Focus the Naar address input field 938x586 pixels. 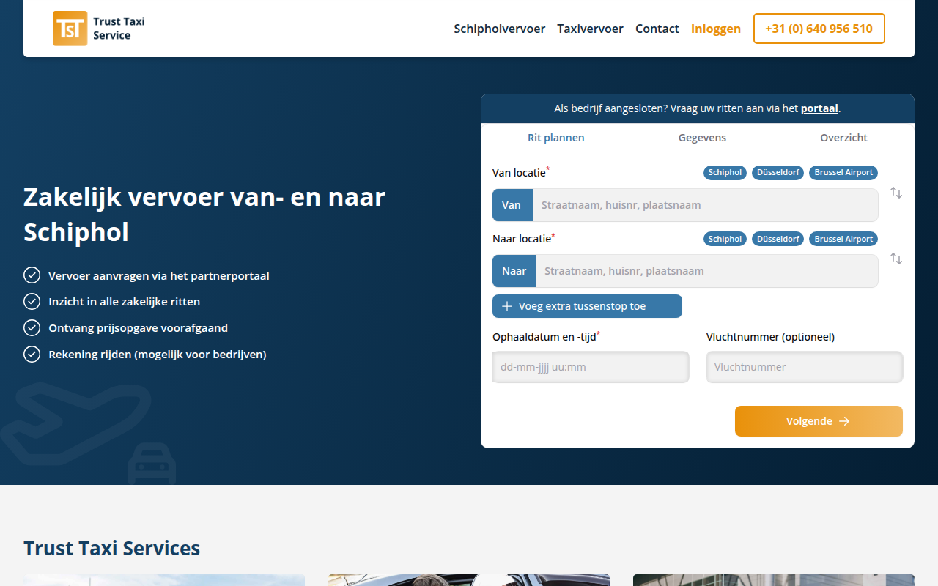coord(706,271)
